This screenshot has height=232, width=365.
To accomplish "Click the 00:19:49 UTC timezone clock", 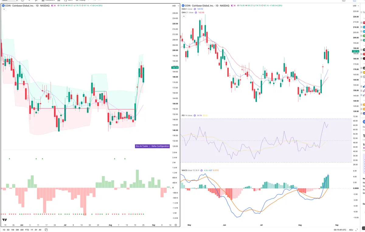I will [x=339, y=230].
